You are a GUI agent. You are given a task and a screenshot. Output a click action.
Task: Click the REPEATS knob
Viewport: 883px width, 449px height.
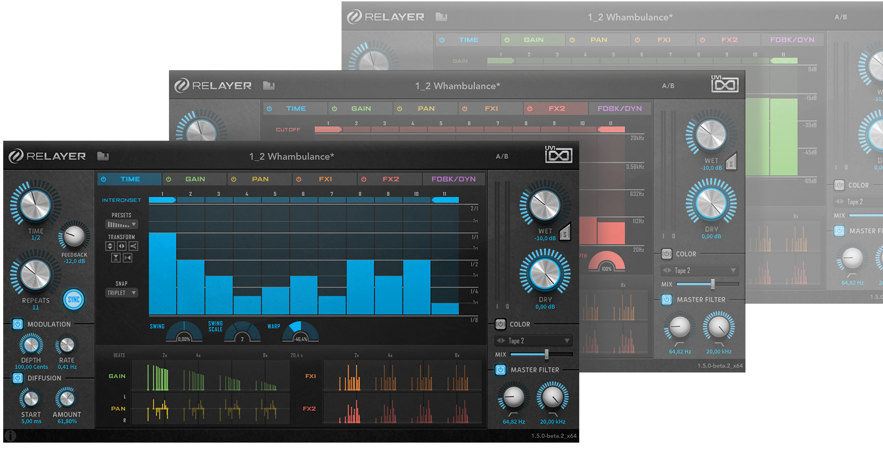pyautogui.click(x=35, y=274)
